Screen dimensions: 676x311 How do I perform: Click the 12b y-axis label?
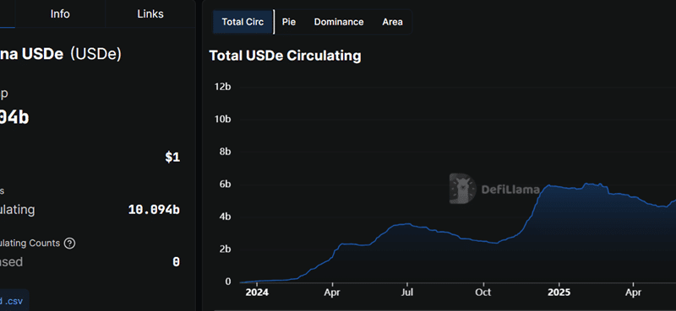click(x=222, y=87)
